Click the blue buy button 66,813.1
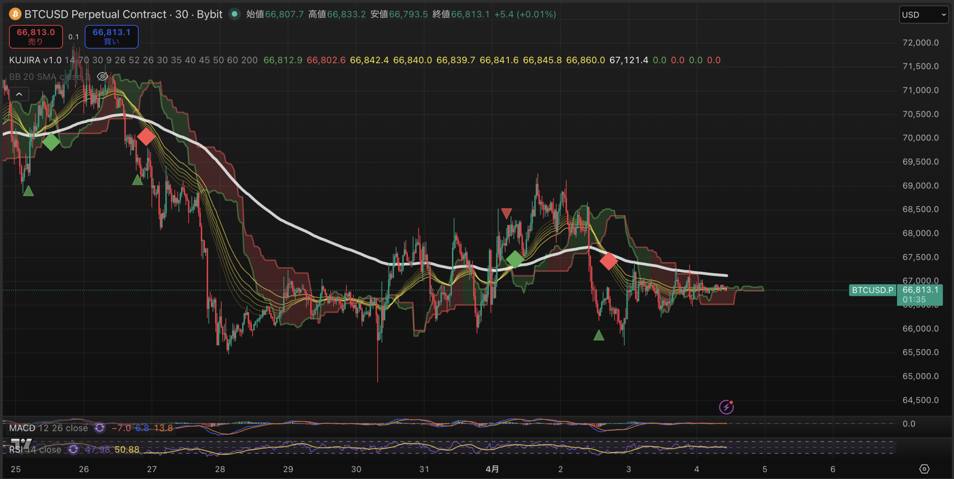The image size is (954, 479). click(x=111, y=36)
